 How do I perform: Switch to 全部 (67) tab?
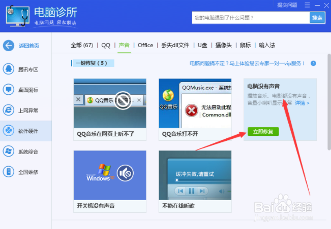tap(82, 45)
